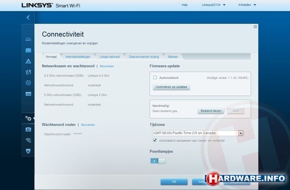Open Wireless settings Wi-Fi icon

pos(29,140)
